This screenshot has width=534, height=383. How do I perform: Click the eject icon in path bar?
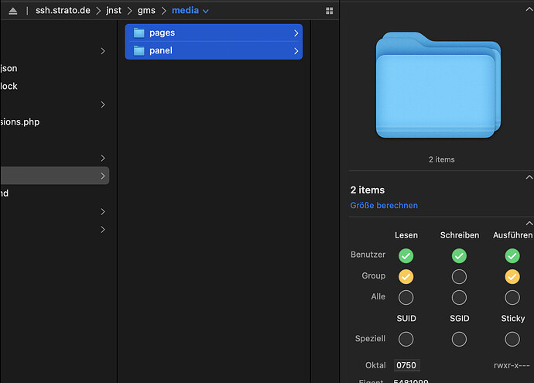point(13,12)
